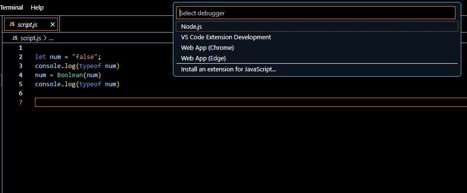Click line number 1 in gutter

pos(21,48)
